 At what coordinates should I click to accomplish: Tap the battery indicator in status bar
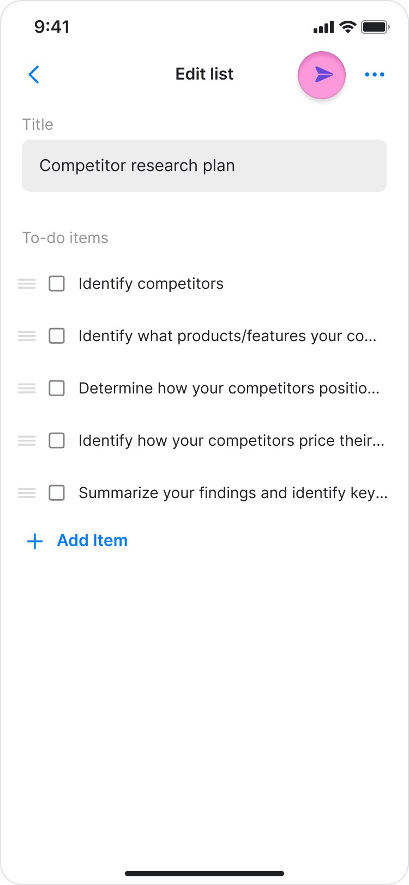[x=375, y=27]
